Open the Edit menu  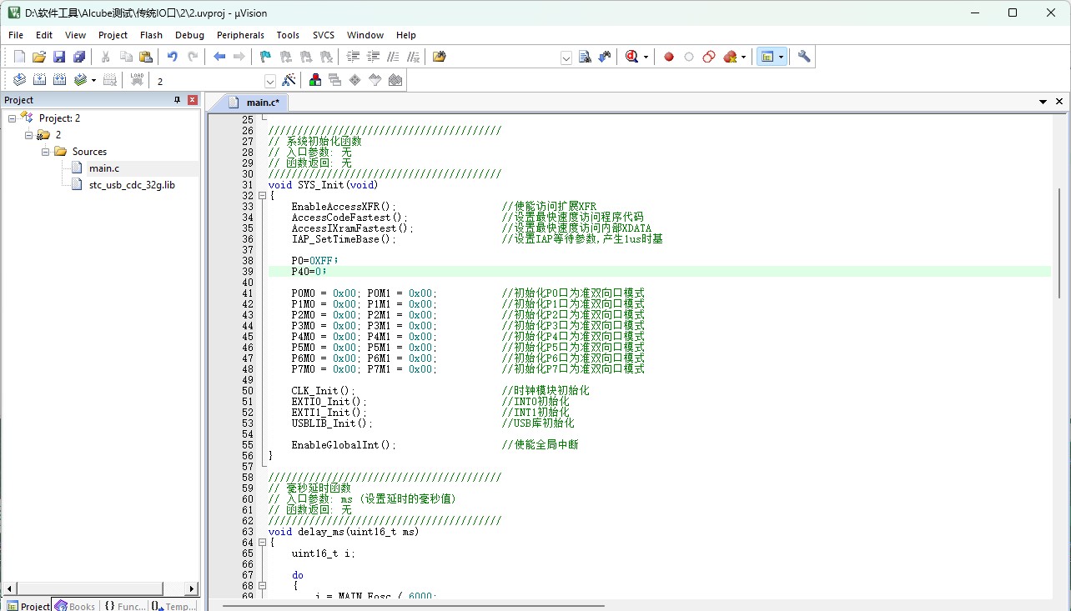44,35
